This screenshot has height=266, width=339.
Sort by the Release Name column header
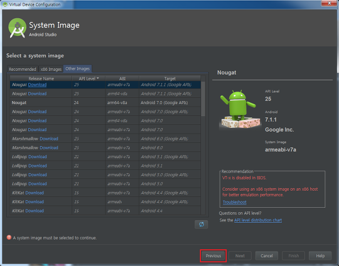pyautogui.click(x=41, y=78)
